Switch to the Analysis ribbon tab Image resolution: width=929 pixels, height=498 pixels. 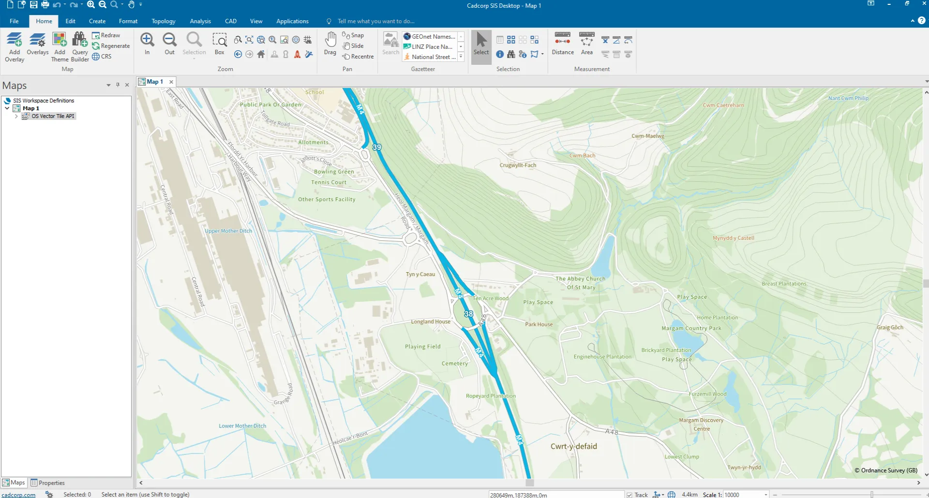point(200,21)
